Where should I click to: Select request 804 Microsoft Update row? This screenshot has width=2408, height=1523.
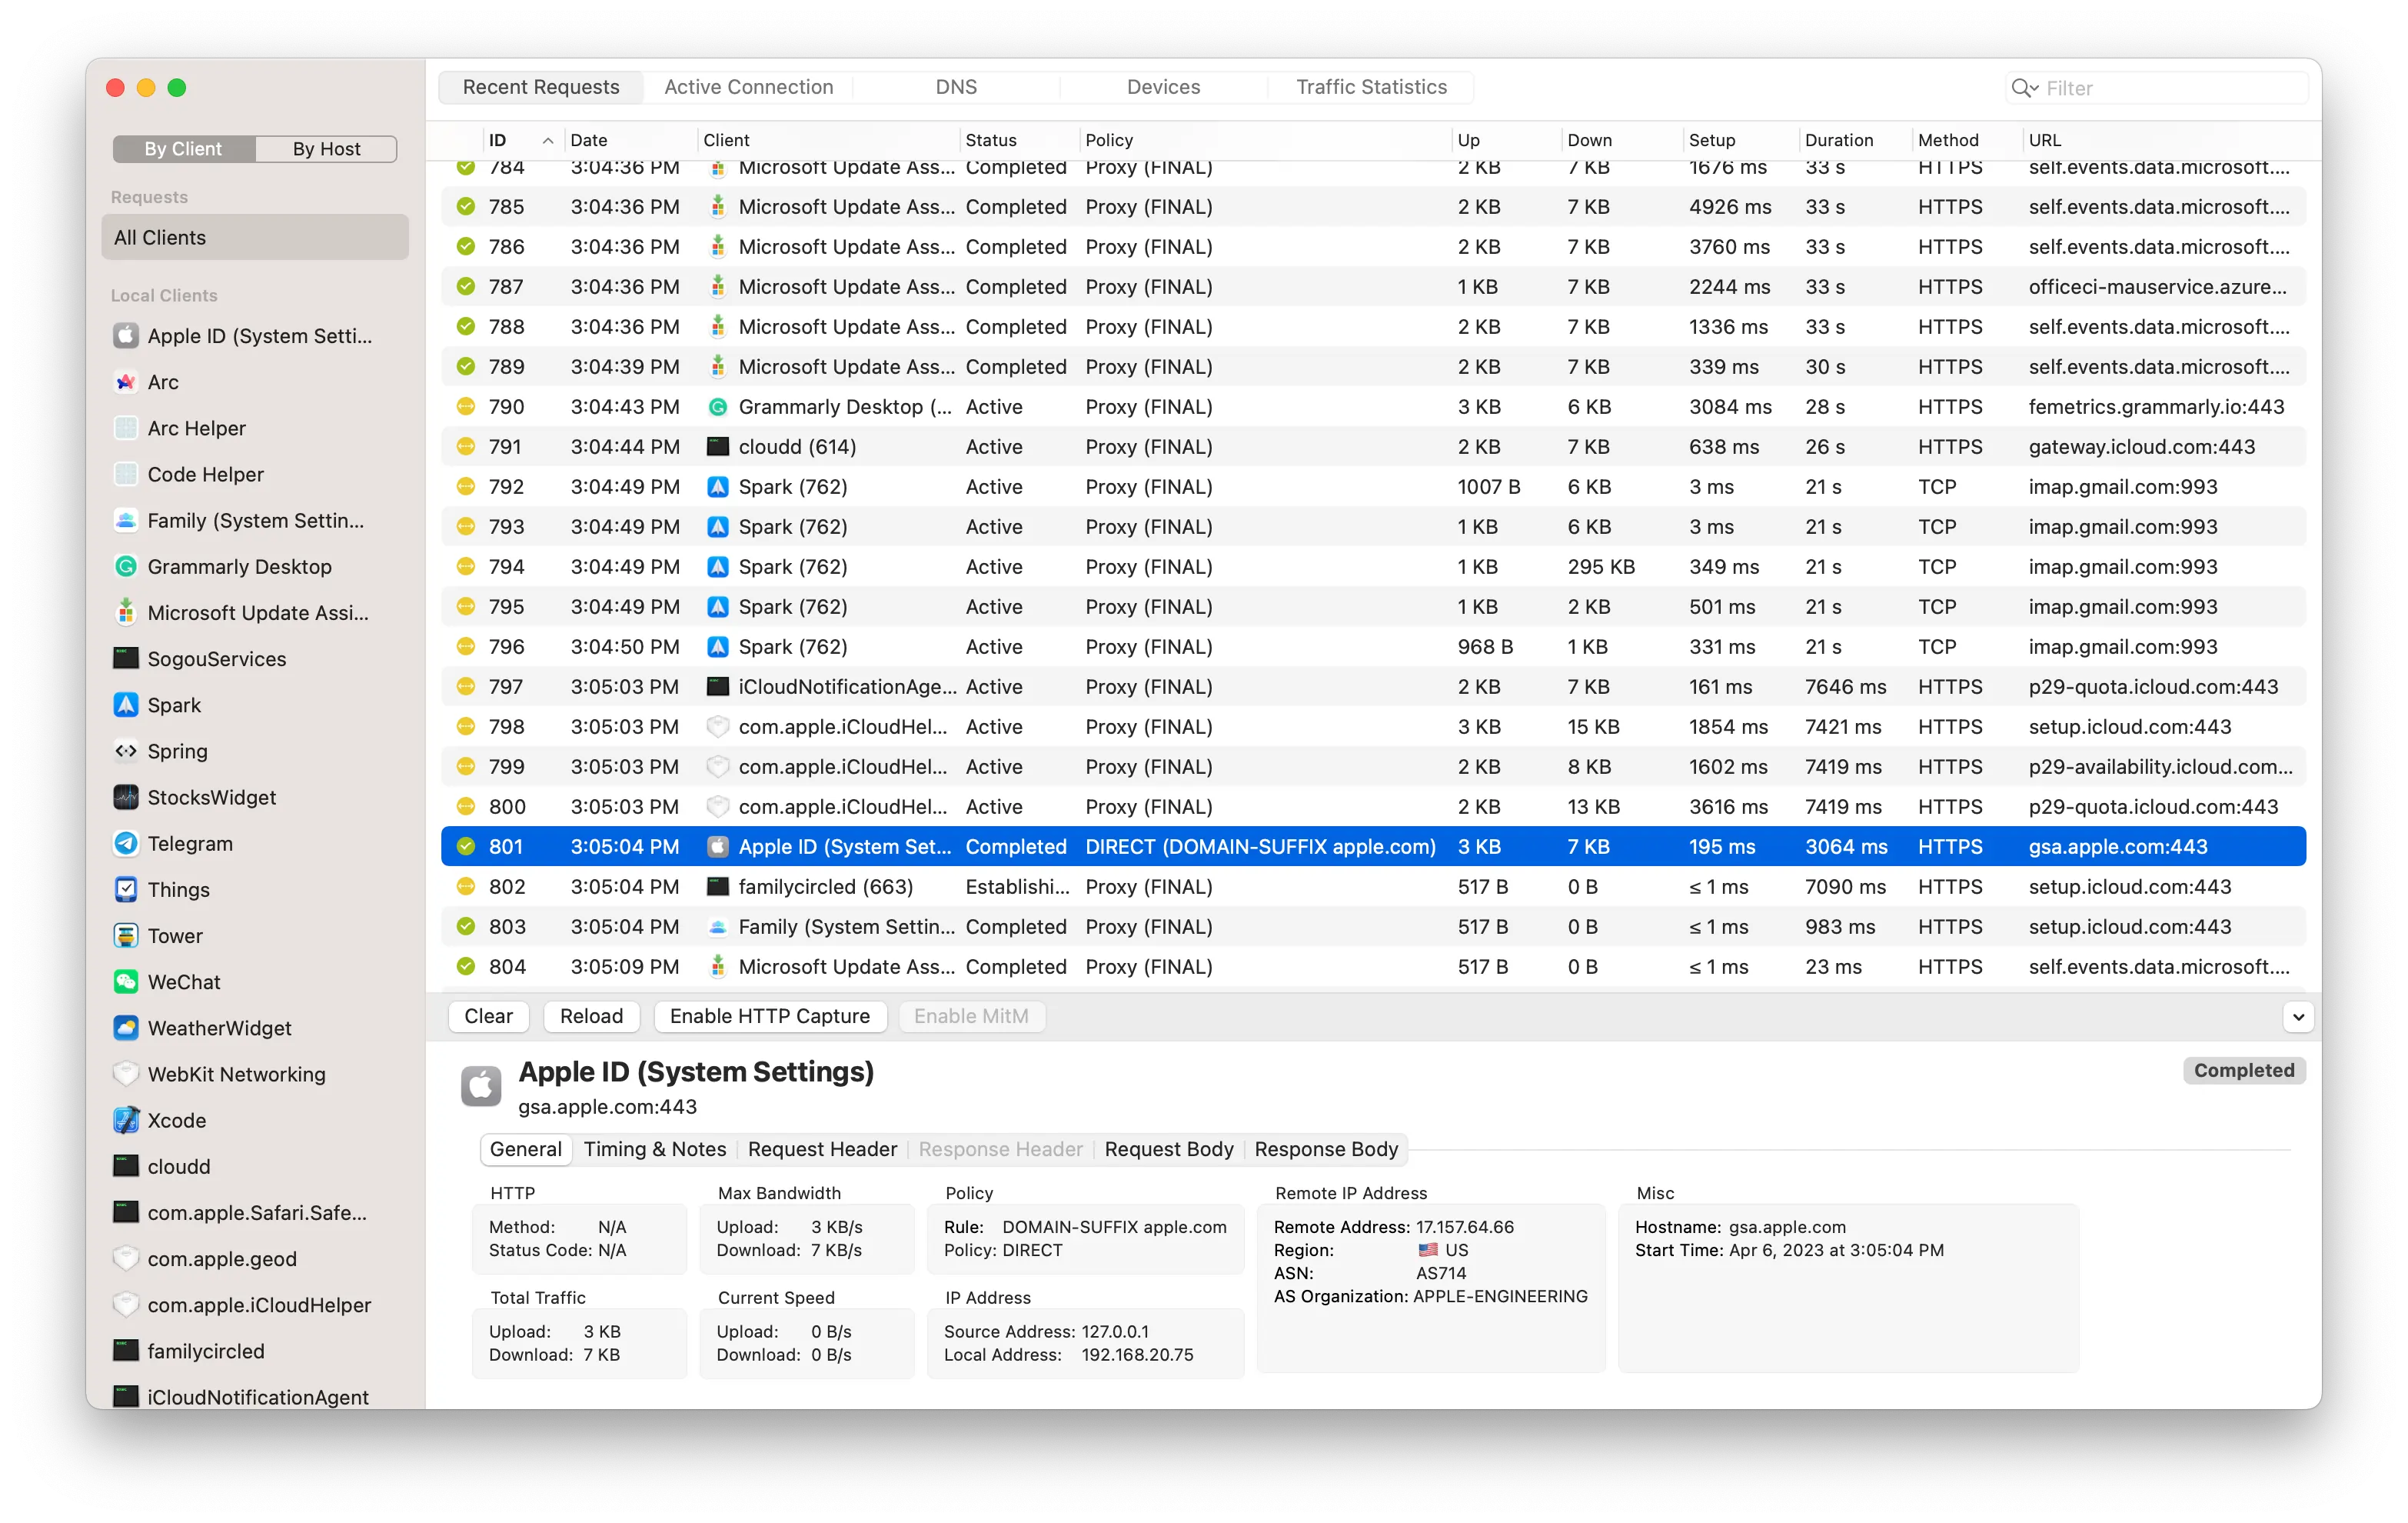(1373, 967)
